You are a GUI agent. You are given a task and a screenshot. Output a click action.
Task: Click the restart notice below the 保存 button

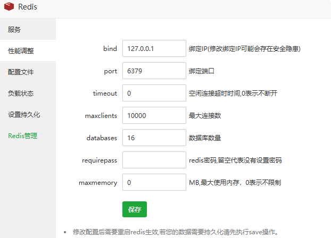coord(176,232)
